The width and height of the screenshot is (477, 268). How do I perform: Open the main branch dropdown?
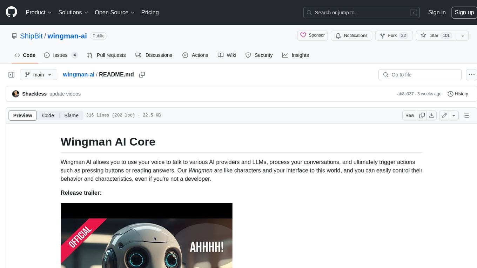tap(38, 75)
